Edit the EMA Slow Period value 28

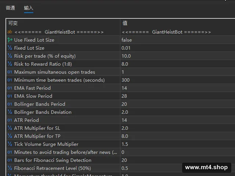[124, 96]
